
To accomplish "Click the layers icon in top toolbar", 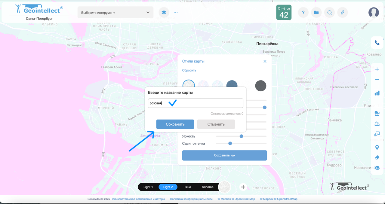I will tap(164, 13).
